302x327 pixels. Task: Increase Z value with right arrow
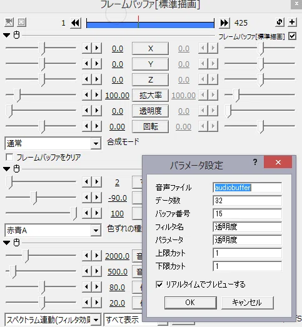97,79
